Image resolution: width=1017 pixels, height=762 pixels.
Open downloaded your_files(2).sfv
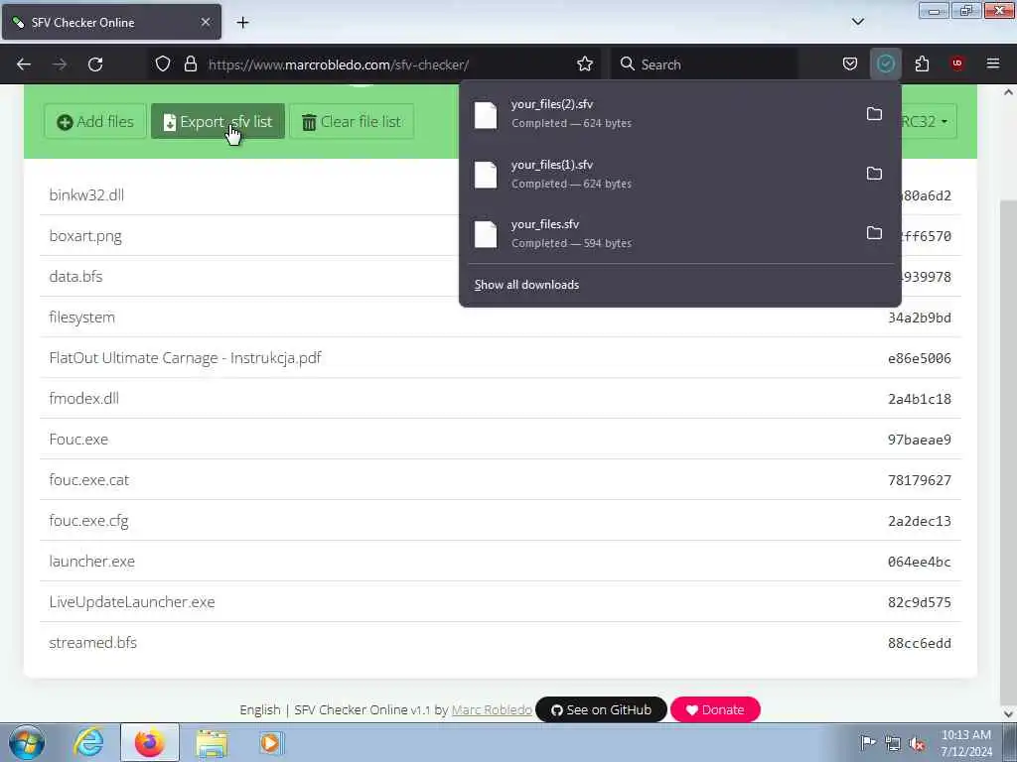660,114
